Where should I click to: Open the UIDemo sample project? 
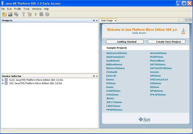tap(154, 87)
